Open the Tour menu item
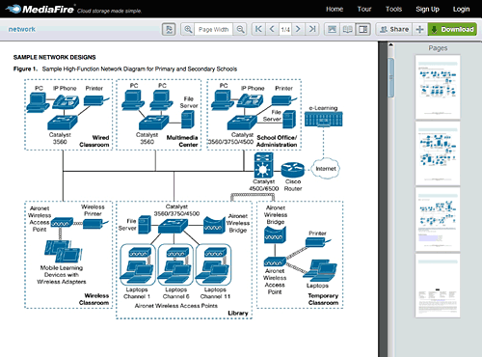The height and width of the screenshot is (357, 482). click(x=364, y=9)
